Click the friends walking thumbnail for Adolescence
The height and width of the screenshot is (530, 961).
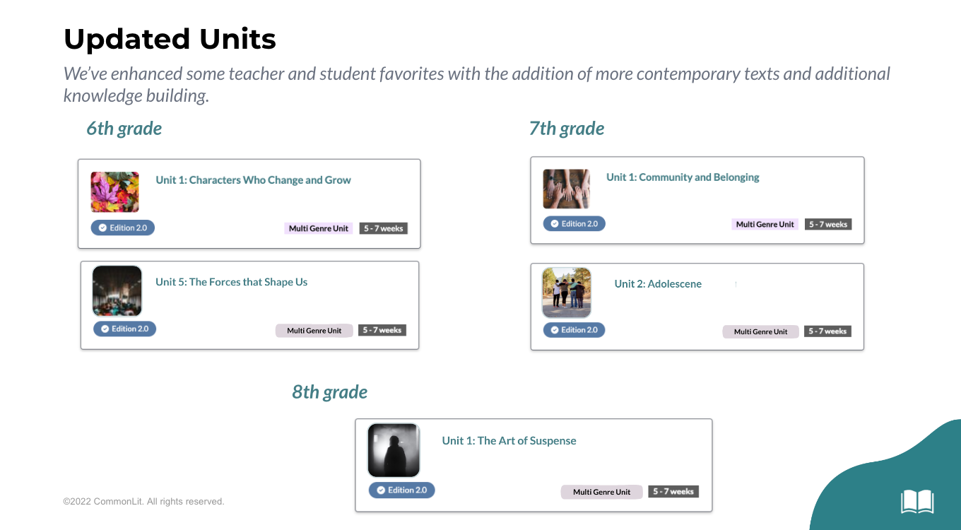[x=567, y=293]
